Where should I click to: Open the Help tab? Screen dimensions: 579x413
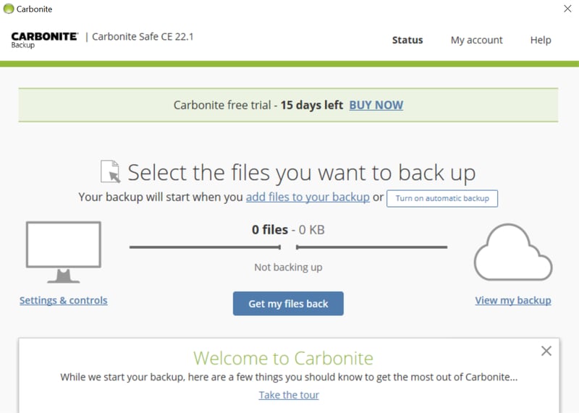(x=541, y=40)
